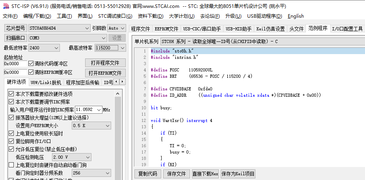The height and width of the screenshot is (180, 365).
Task: Click the disabled 设置 button
Action: [117, 38]
